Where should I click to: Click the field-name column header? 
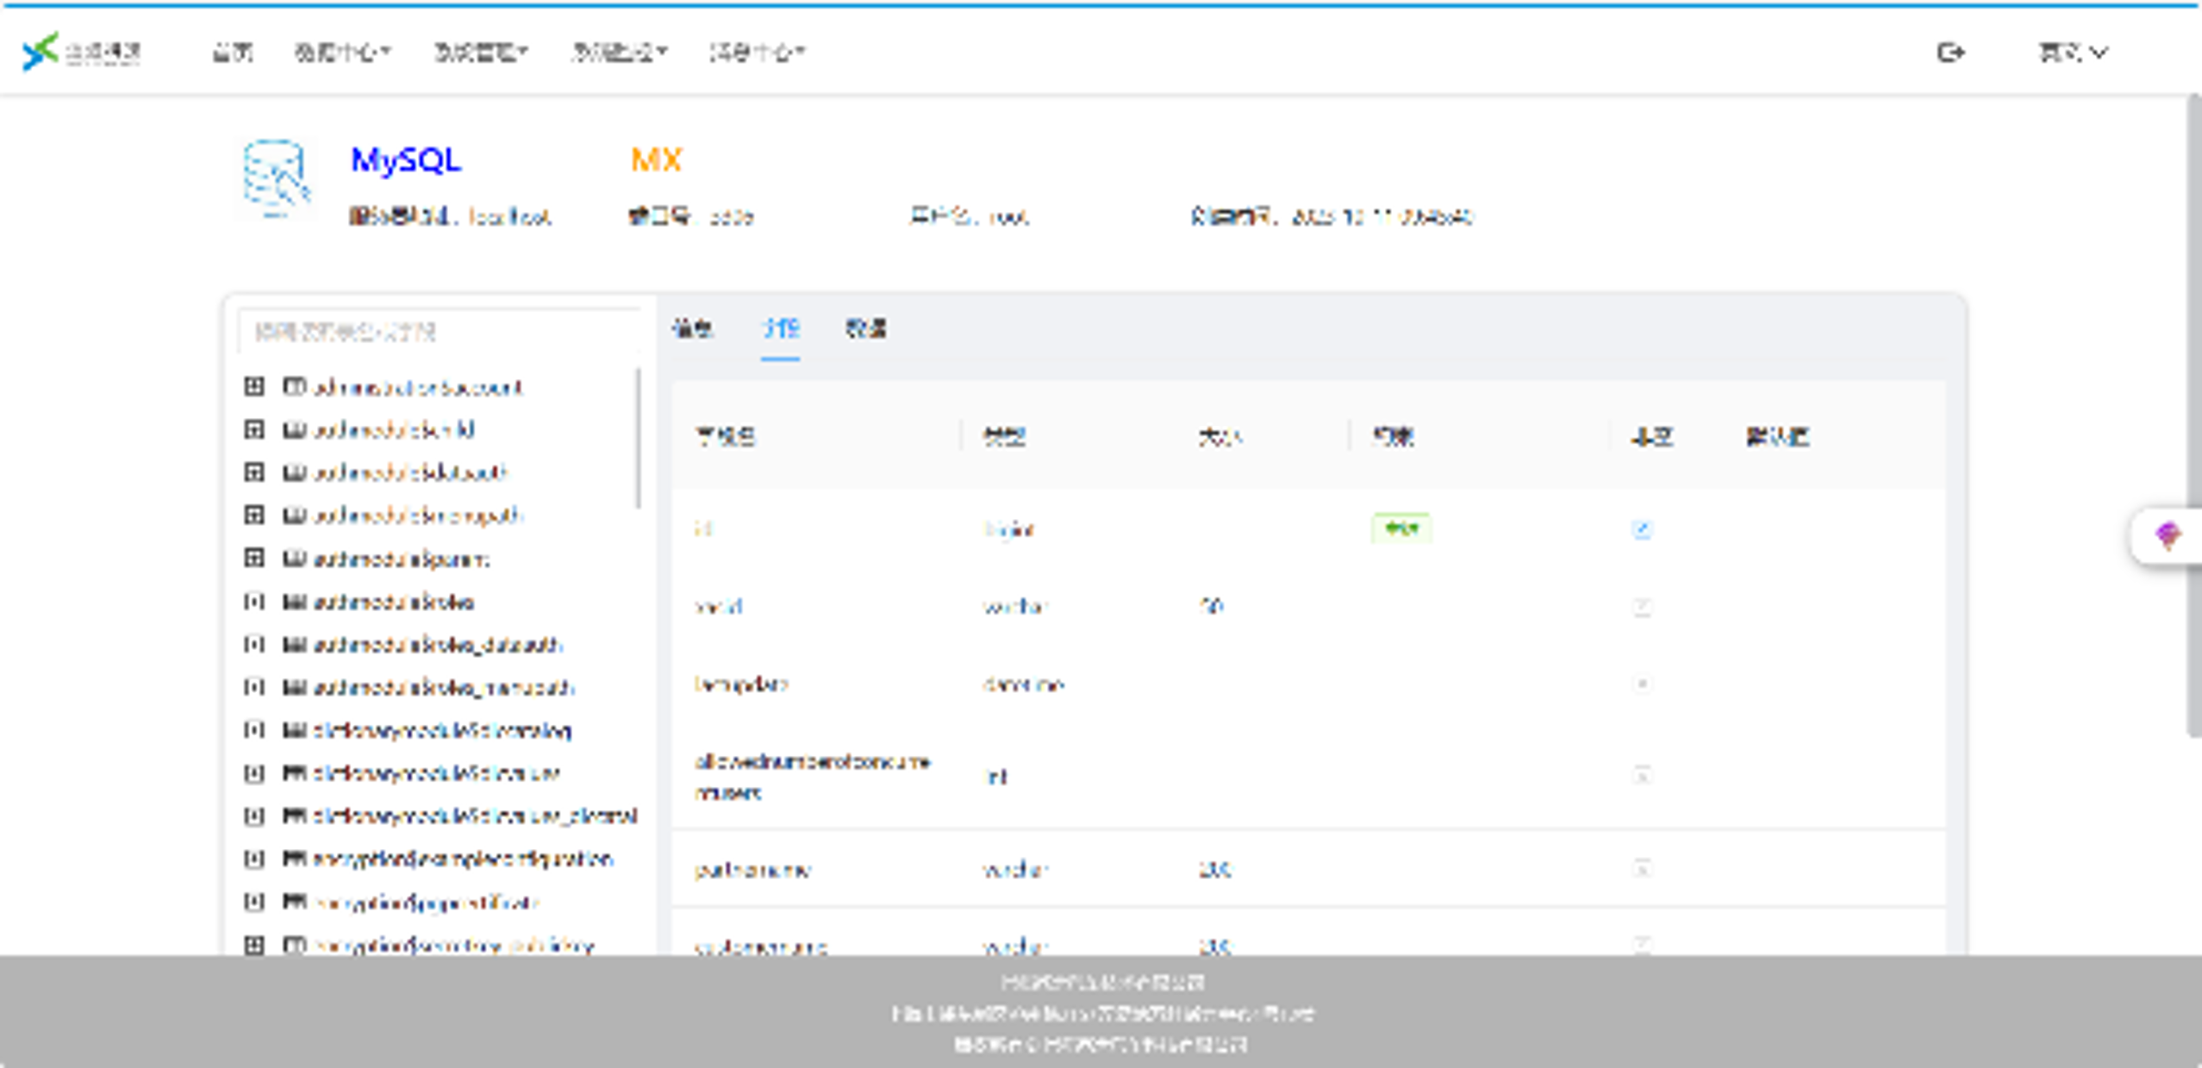[x=726, y=437]
